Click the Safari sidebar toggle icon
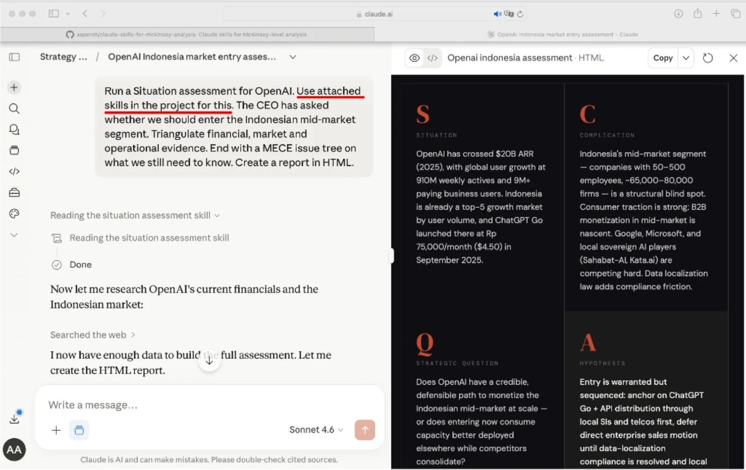This screenshot has width=746, height=470. [54, 14]
